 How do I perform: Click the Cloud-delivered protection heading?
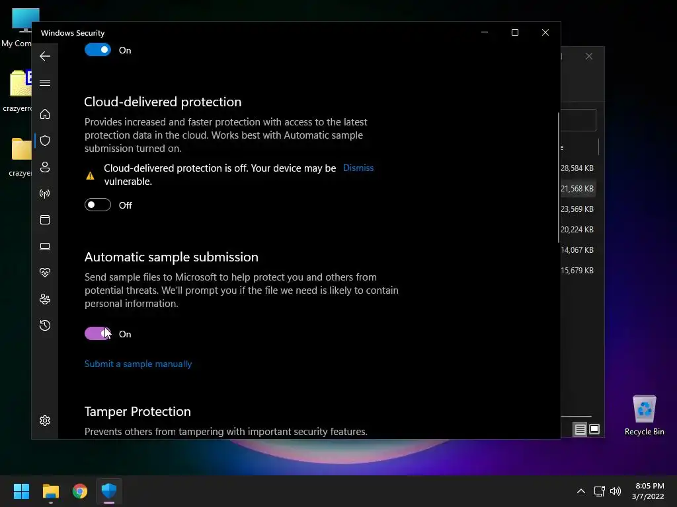[163, 102]
